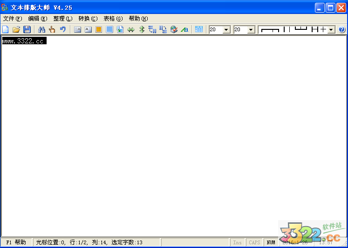The width and height of the screenshot is (348, 248).
Task: Open find with binoculars icon
Action: [x=41, y=29]
